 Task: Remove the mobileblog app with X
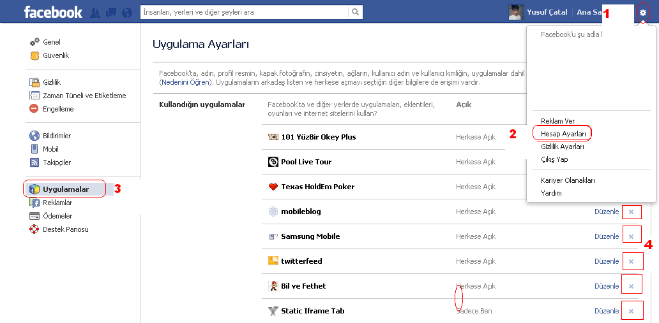point(631,212)
